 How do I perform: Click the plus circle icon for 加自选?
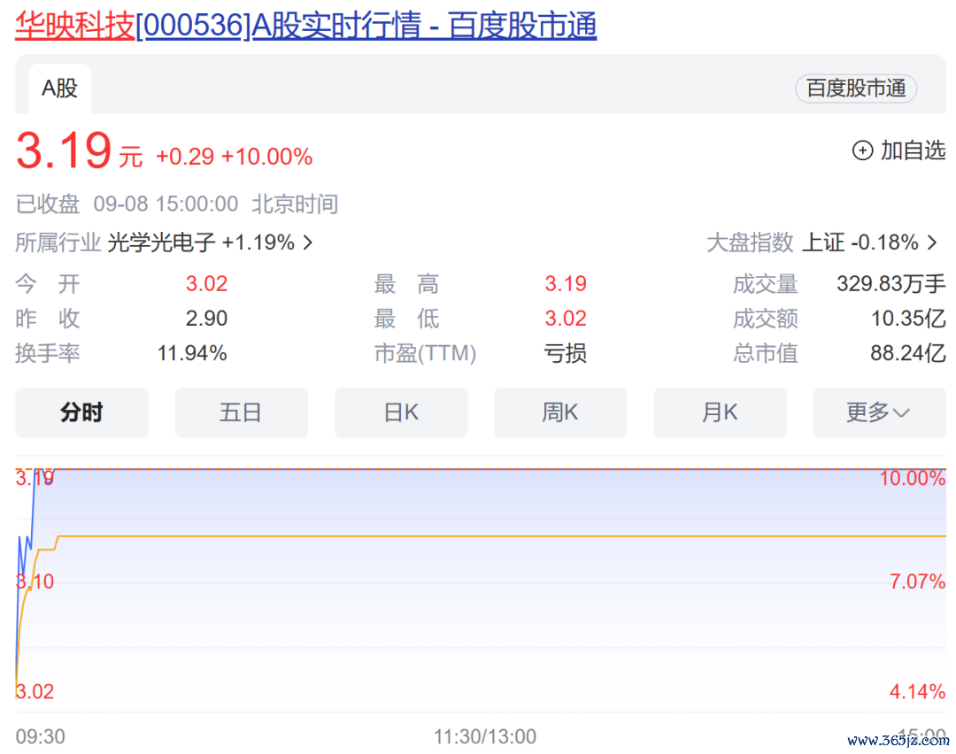(862, 150)
